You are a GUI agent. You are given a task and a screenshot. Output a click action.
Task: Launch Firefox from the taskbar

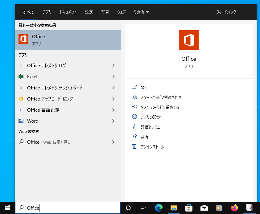click(234, 208)
